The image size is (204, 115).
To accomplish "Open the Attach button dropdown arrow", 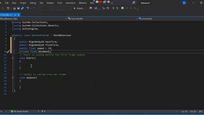I will [86, 8].
